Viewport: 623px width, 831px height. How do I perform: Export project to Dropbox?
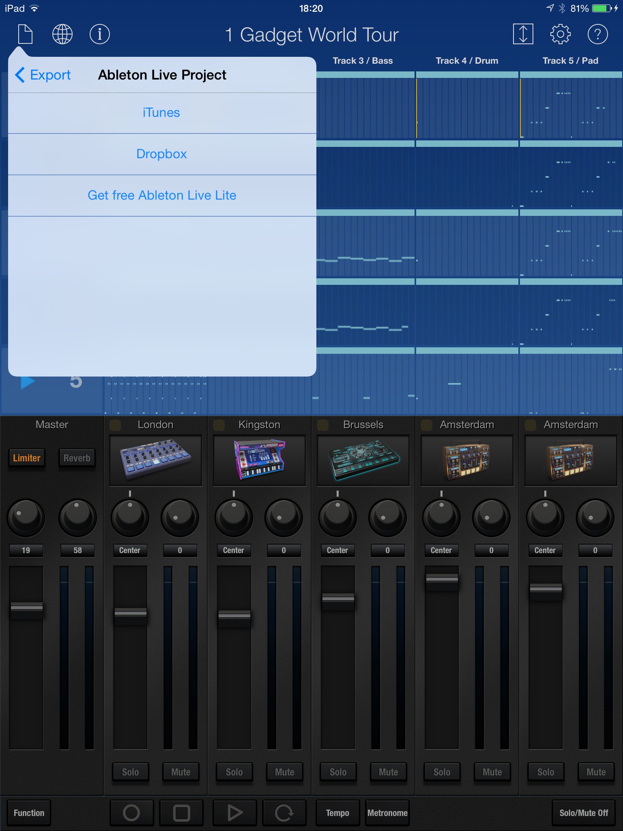coord(162,154)
